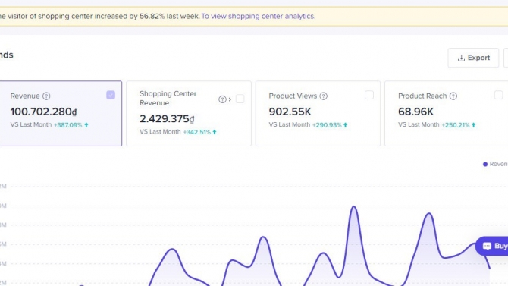Image resolution: width=508 pixels, height=286 pixels.
Task: Open the shopping center analytics link
Action: 259,16
